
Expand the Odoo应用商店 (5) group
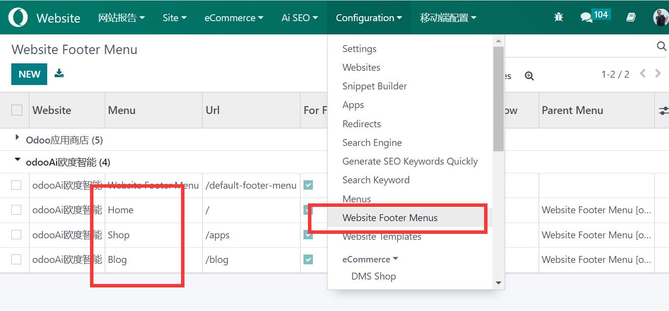64,140
